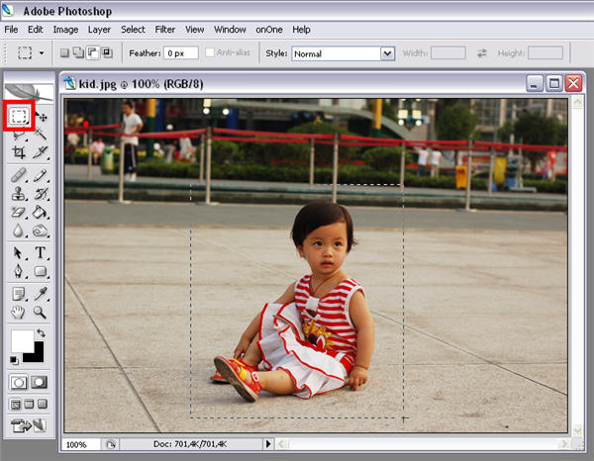
Task: Expand the status bar Doc info arrow
Action: click(x=267, y=445)
